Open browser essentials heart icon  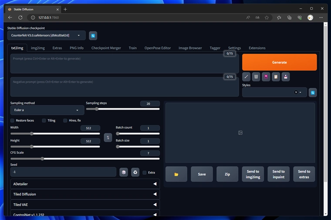pyautogui.click(x=300, y=17)
